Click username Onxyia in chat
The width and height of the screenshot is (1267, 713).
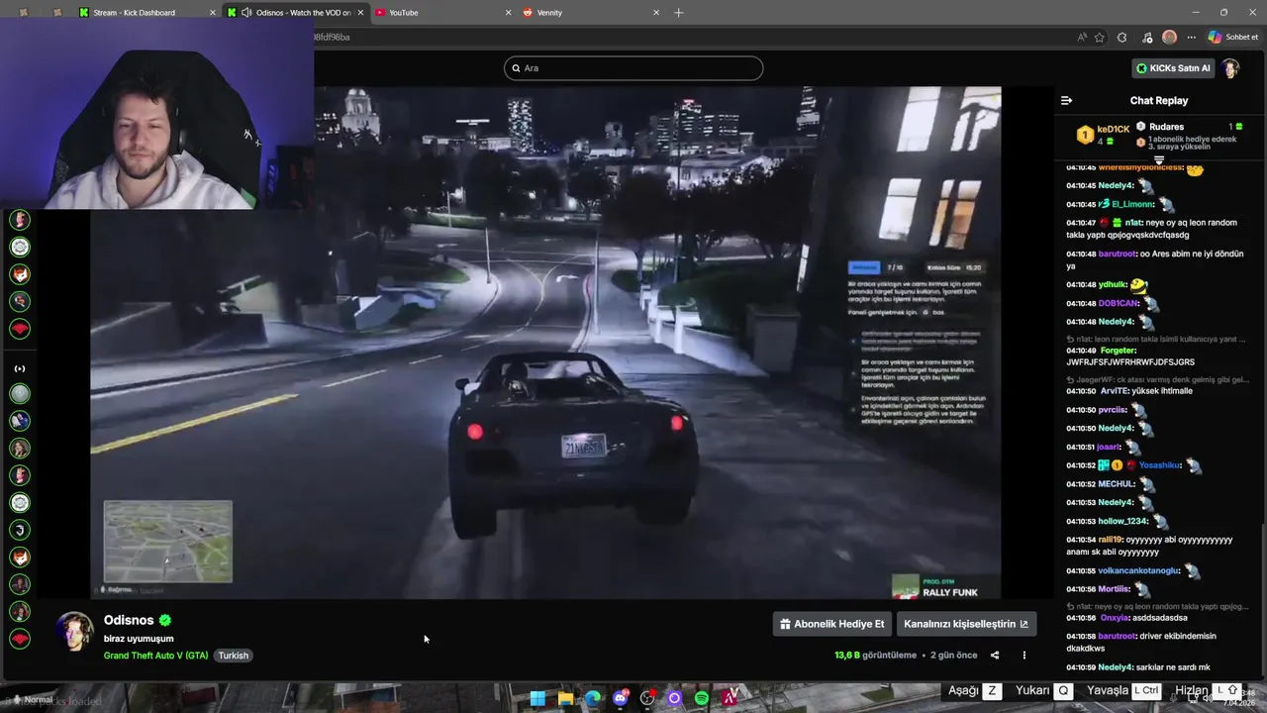tap(1115, 618)
